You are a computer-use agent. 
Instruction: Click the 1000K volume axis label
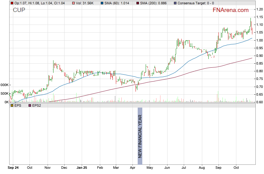5,85
